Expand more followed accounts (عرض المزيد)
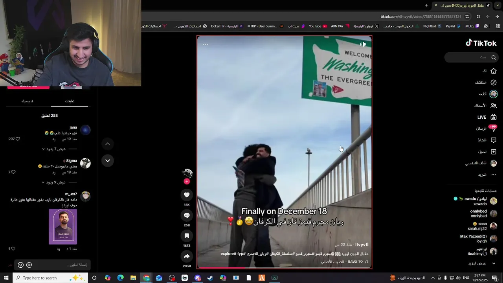The image size is (503, 283). tap(482, 263)
